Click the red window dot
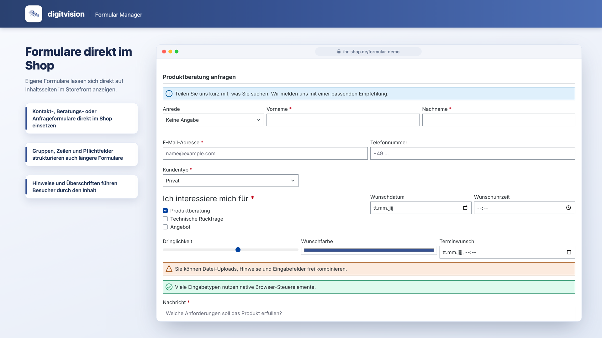Image resolution: width=602 pixels, height=338 pixels. click(x=164, y=52)
